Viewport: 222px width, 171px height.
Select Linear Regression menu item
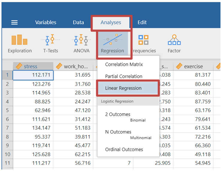(123, 88)
